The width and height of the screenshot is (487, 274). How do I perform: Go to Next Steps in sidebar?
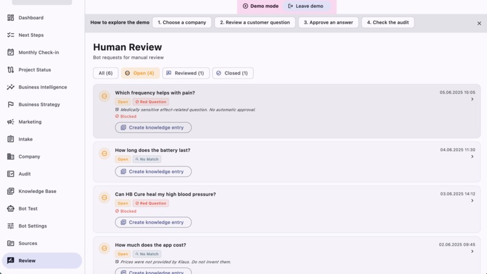point(42,35)
